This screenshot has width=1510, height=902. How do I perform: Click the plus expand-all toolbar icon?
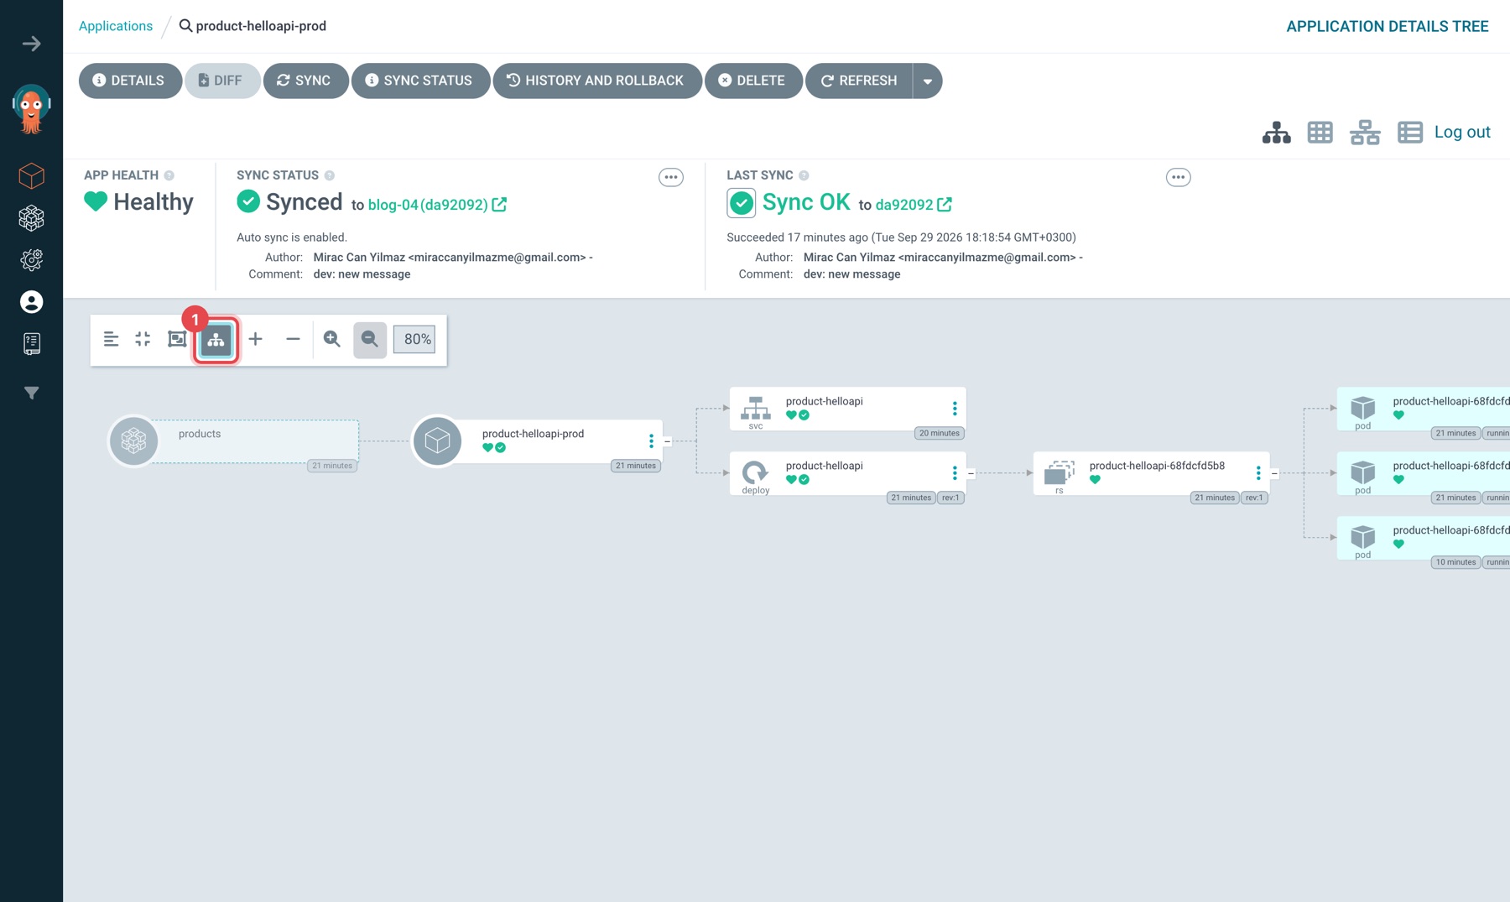(256, 339)
